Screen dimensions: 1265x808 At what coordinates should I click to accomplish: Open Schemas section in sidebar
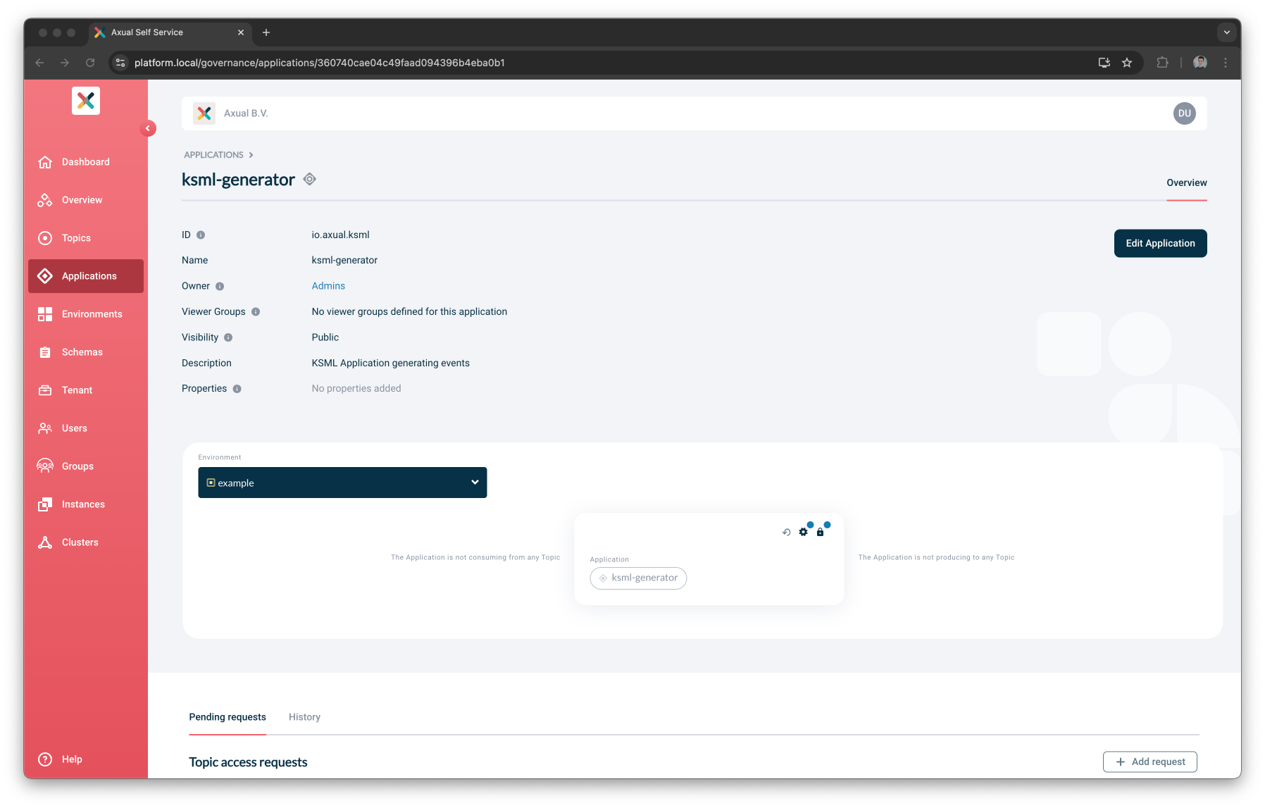(x=85, y=352)
